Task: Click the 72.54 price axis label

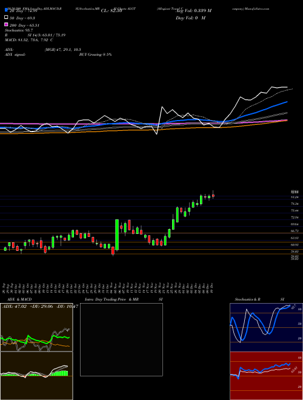Action: (295, 218)
